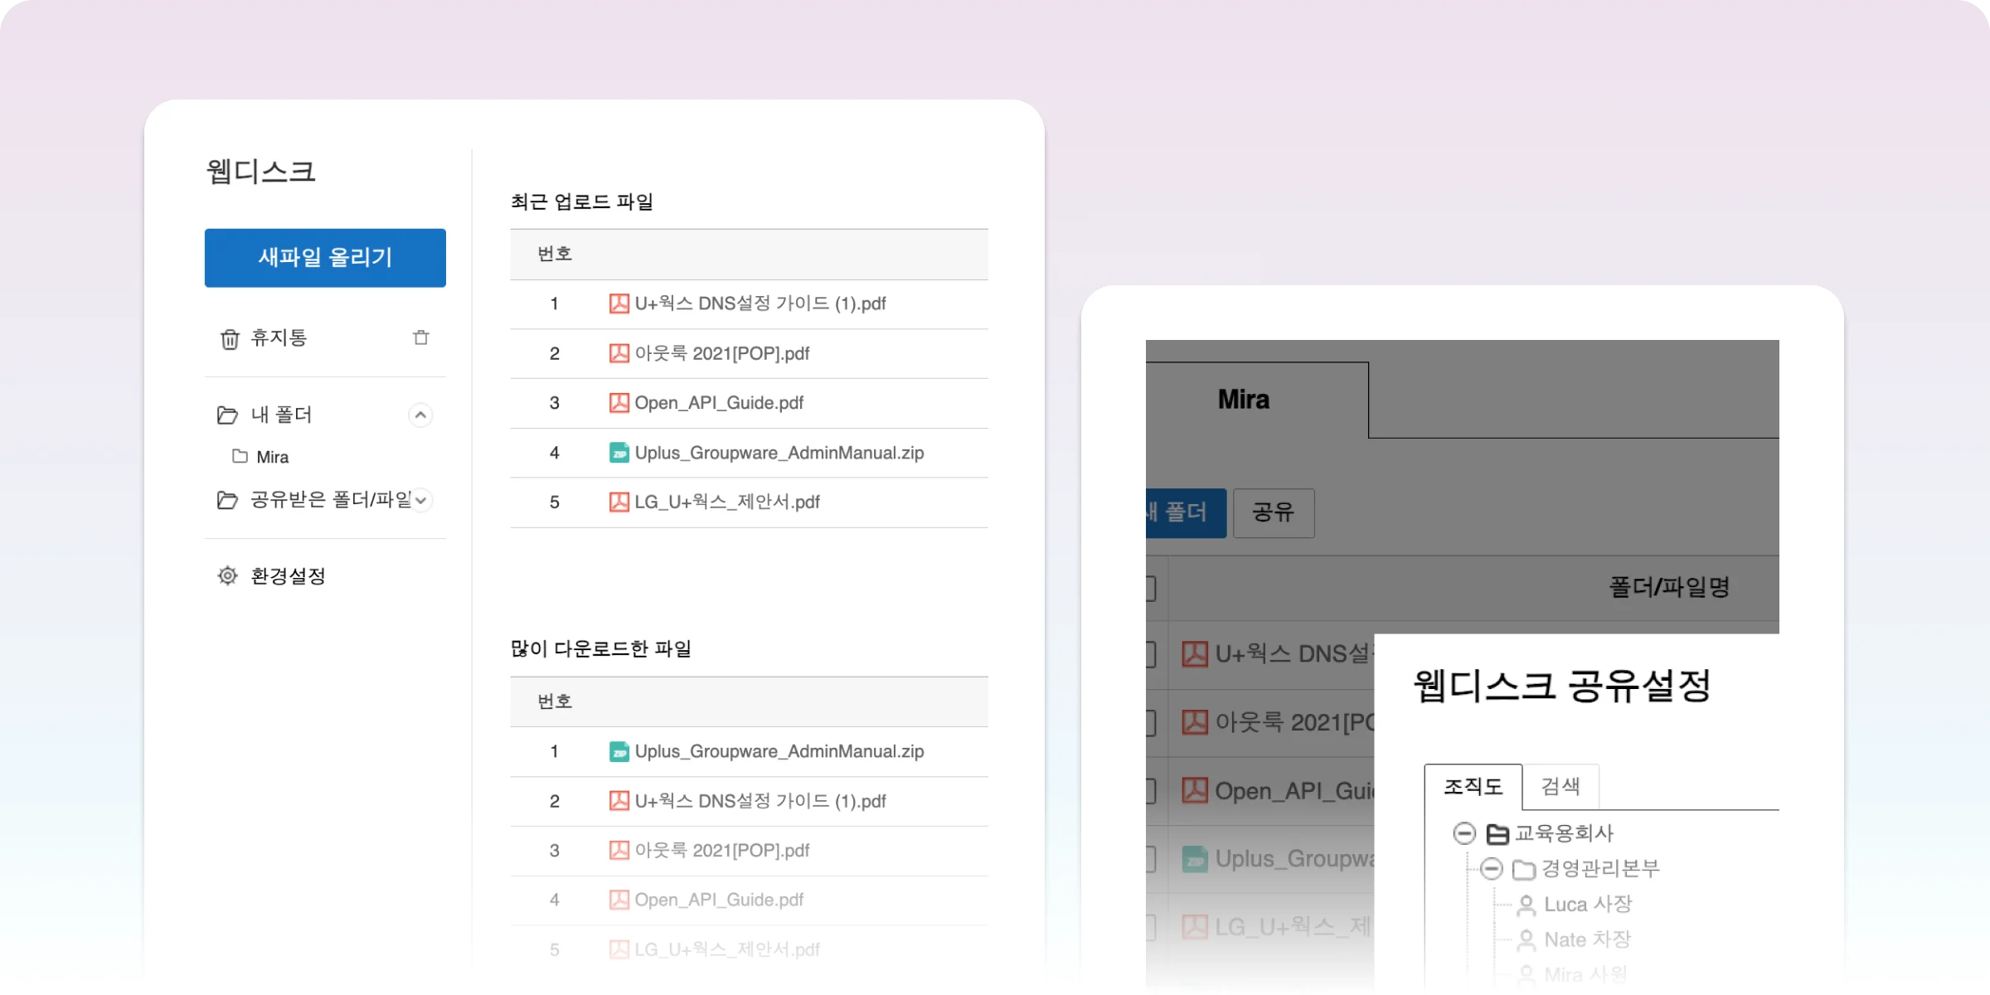Check the box beside Open_API_Guide row
This screenshot has height=995, width=1990.
(1151, 791)
